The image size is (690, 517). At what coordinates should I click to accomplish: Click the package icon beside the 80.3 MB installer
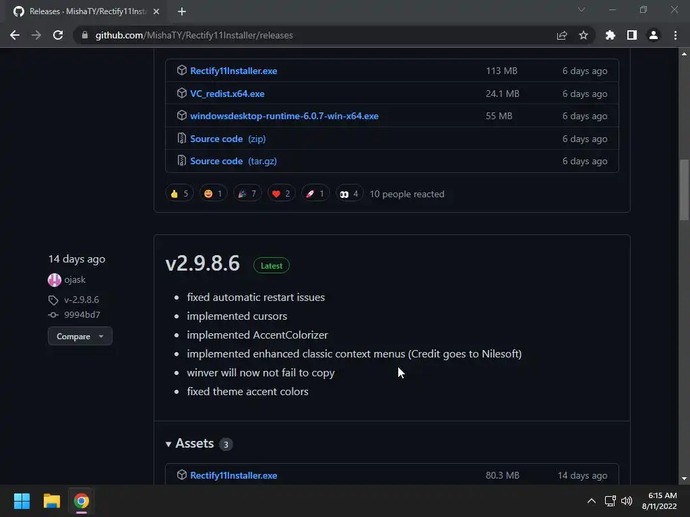tap(182, 475)
